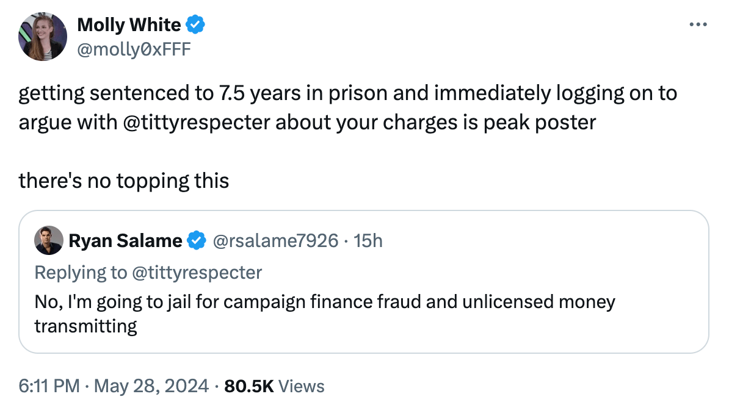Click the "Replying to" label in quoted tweet
This screenshot has height=416, width=729.
pyautogui.click(x=81, y=272)
